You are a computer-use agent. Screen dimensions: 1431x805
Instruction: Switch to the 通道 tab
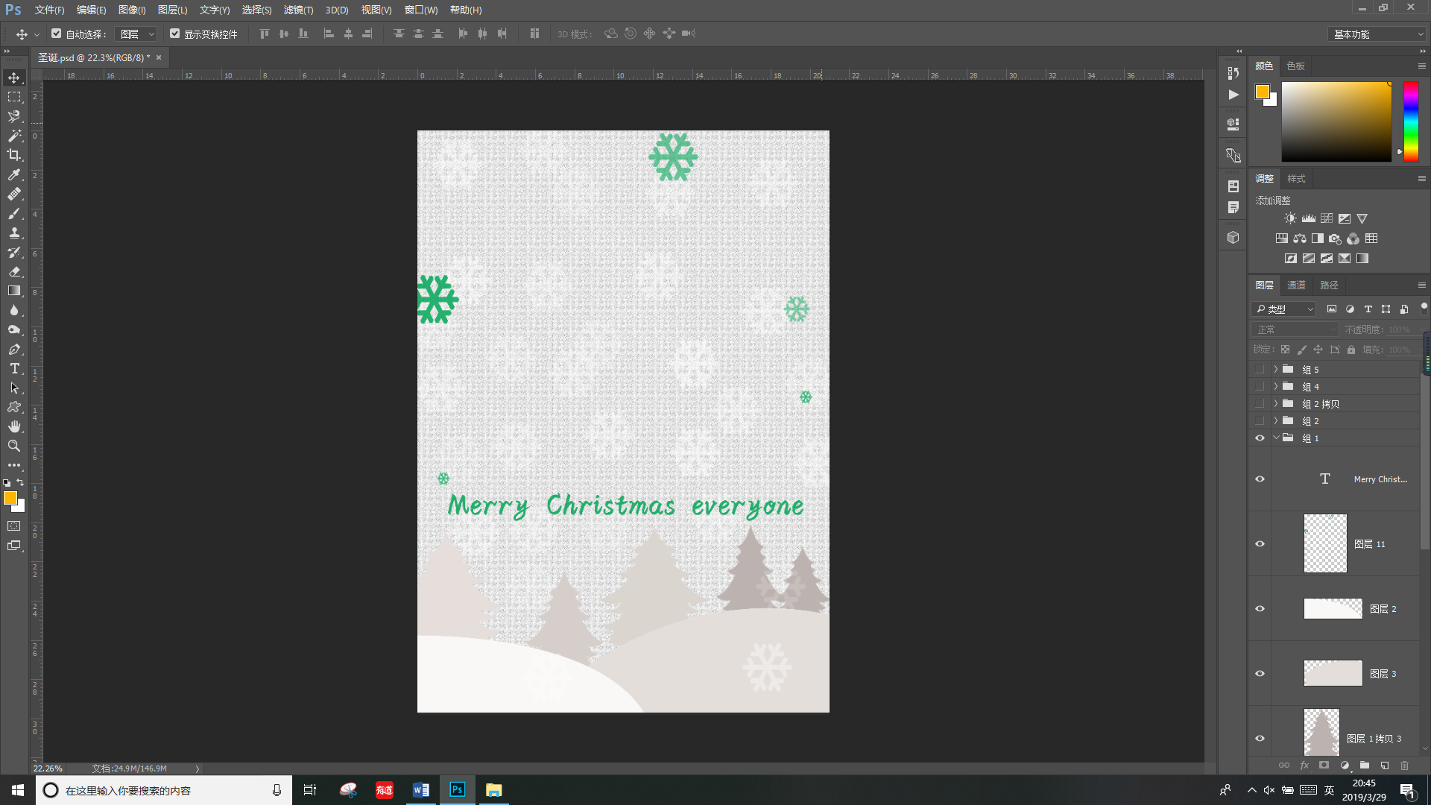(x=1296, y=285)
